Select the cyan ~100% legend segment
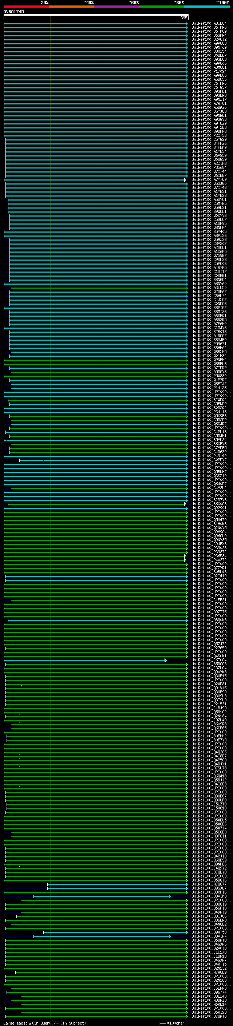233x1026 pixels. tap(206, 7)
